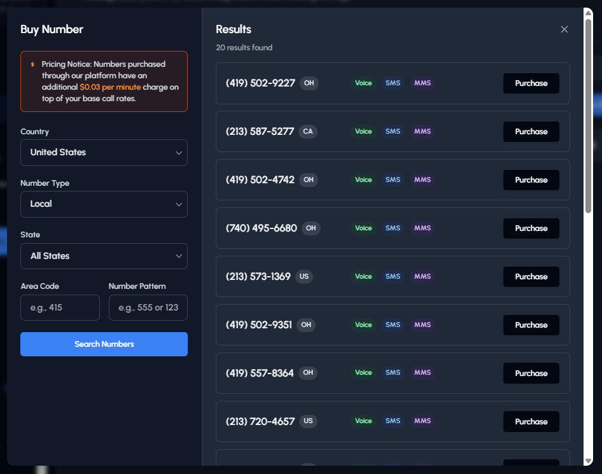602x474 pixels.
Task: Click the Search Numbers button
Action: coord(104,344)
